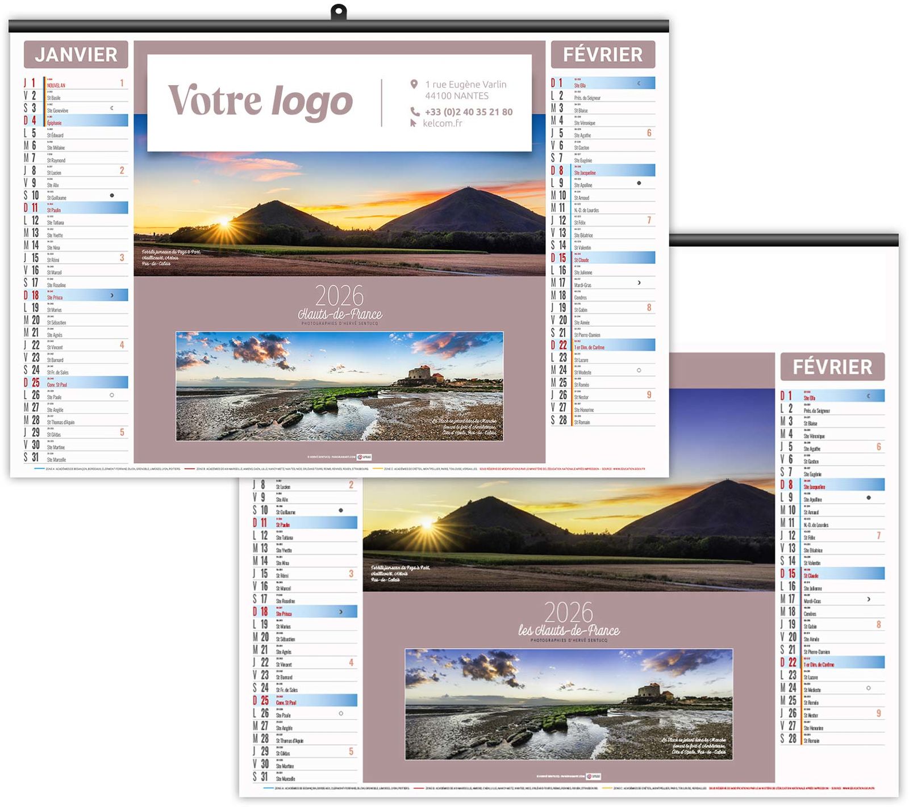Viewport: 909px width, 807px height.
Task: Click the new moon dot on back calendar's Ste Apolline row
Action: click(869, 498)
